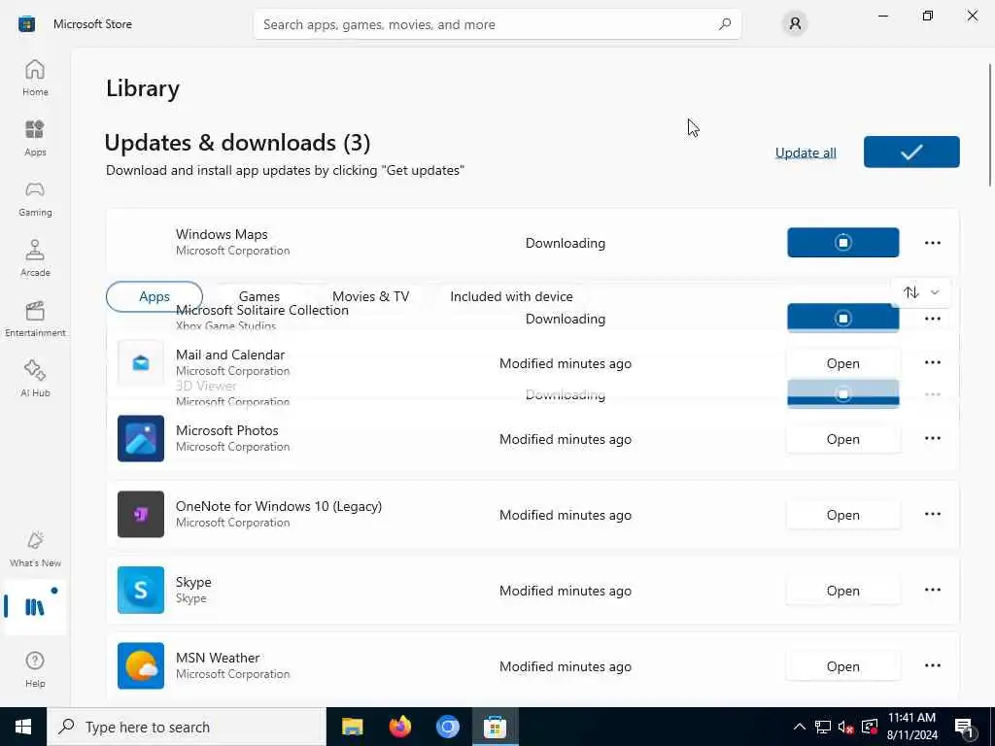The image size is (995, 746).
Task: Launch Firefox from the taskbar
Action: click(x=399, y=727)
